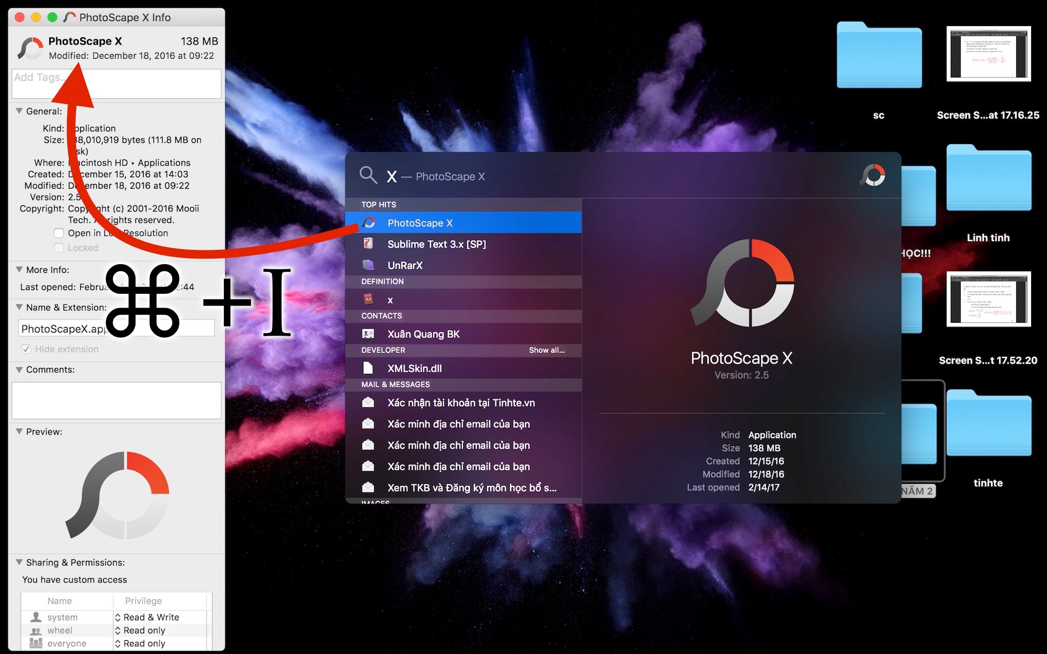Screen dimensions: 1047x654
Task: Click the Comments text input field
Action: 117,400
